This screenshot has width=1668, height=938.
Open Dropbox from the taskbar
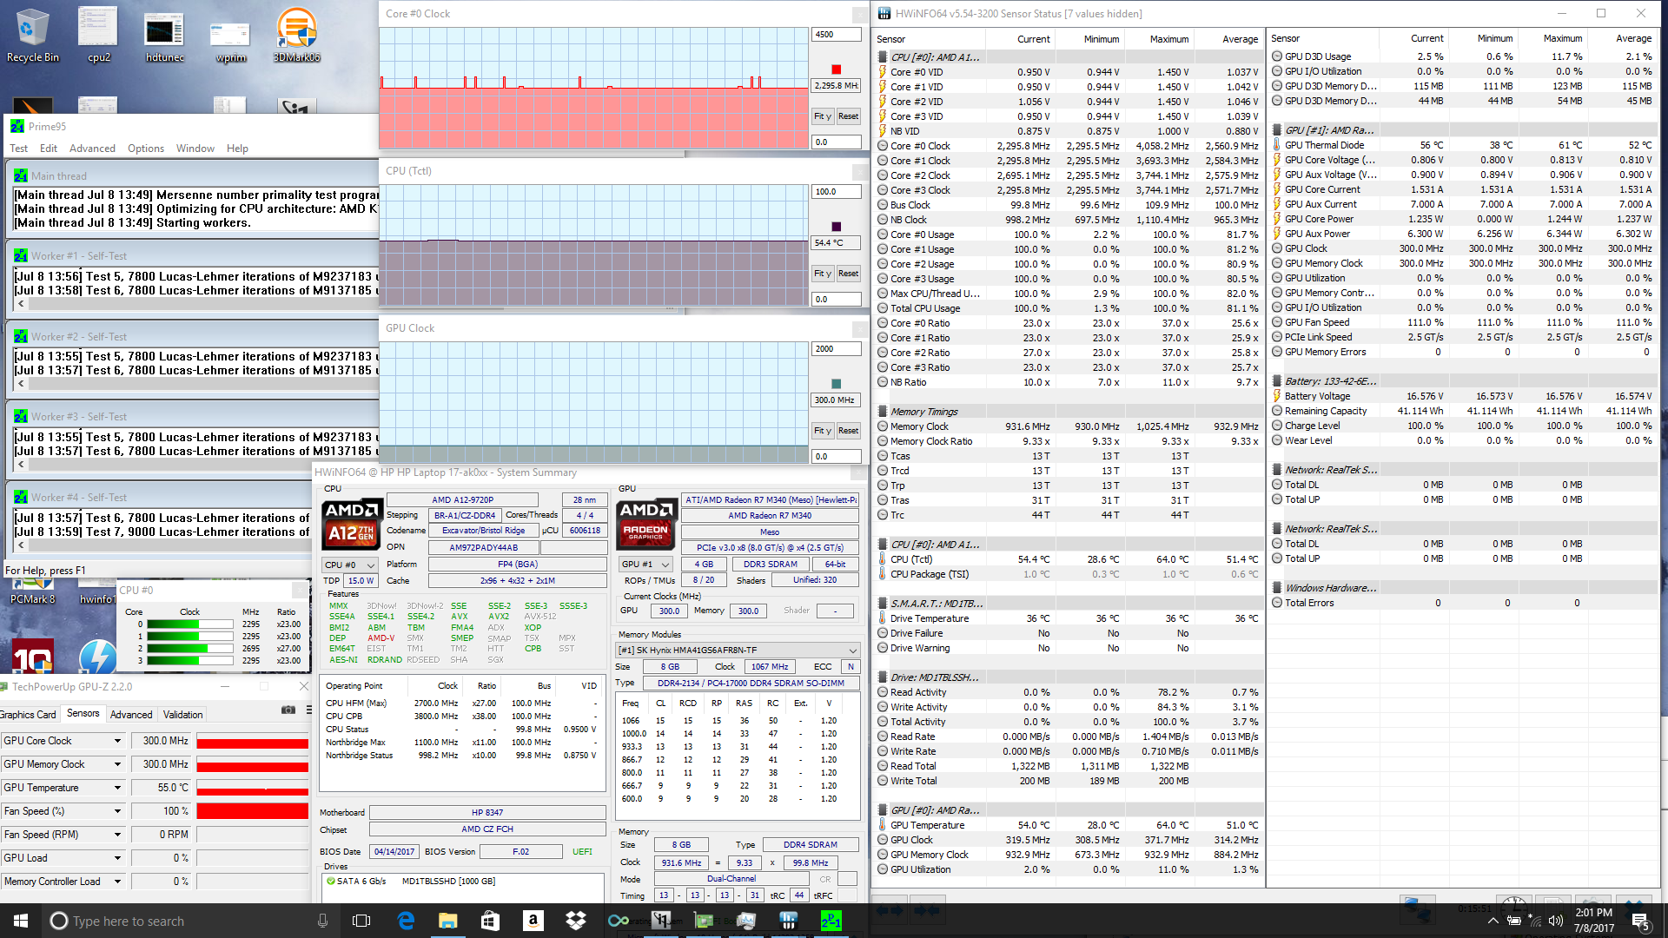[x=576, y=921]
